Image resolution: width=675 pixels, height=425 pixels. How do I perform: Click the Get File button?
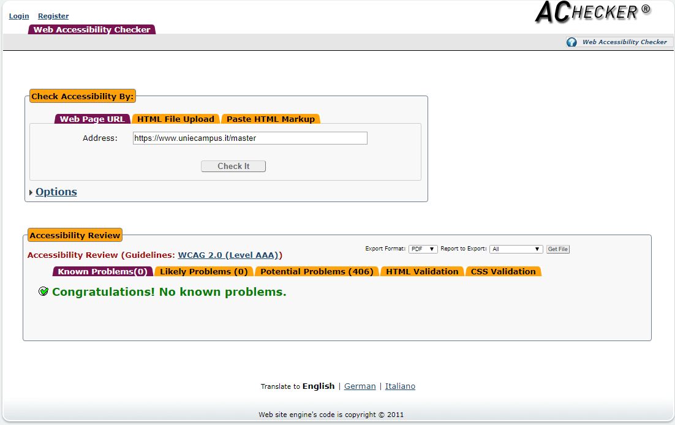(x=557, y=249)
